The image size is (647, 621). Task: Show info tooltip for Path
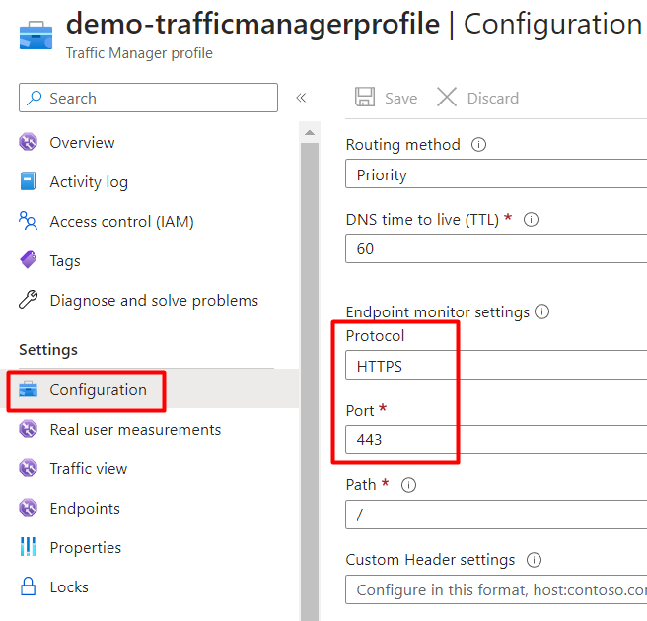tap(409, 485)
